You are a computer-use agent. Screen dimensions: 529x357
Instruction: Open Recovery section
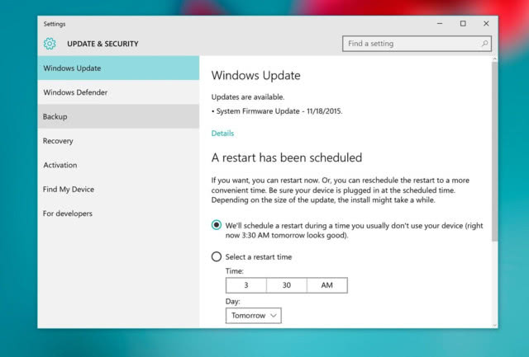tap(118, 141)
